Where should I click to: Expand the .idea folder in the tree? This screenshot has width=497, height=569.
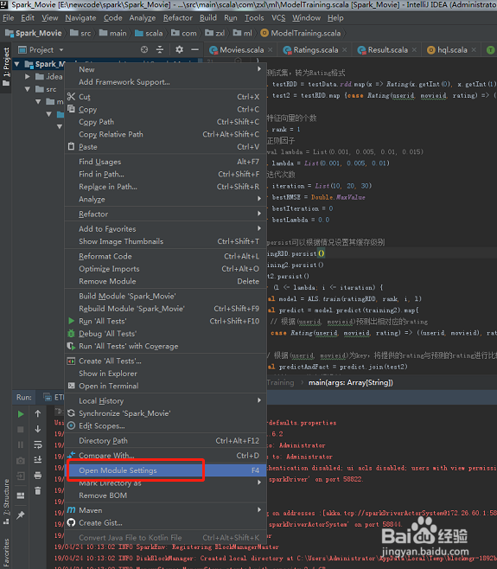coord(28,77)
